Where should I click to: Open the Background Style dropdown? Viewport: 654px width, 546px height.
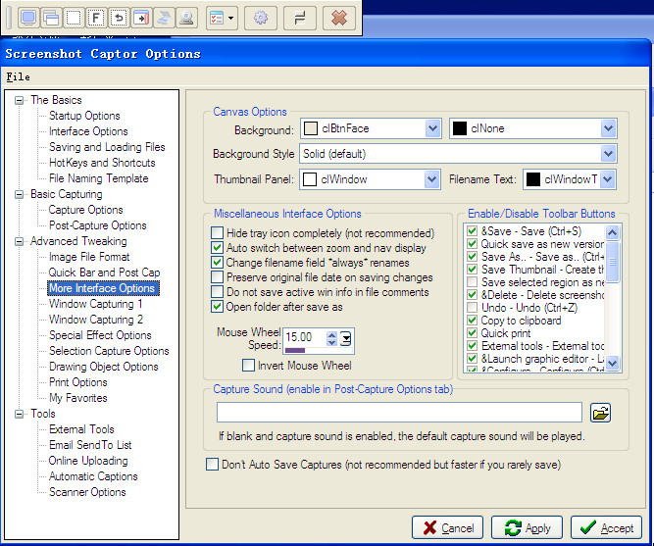609,154
